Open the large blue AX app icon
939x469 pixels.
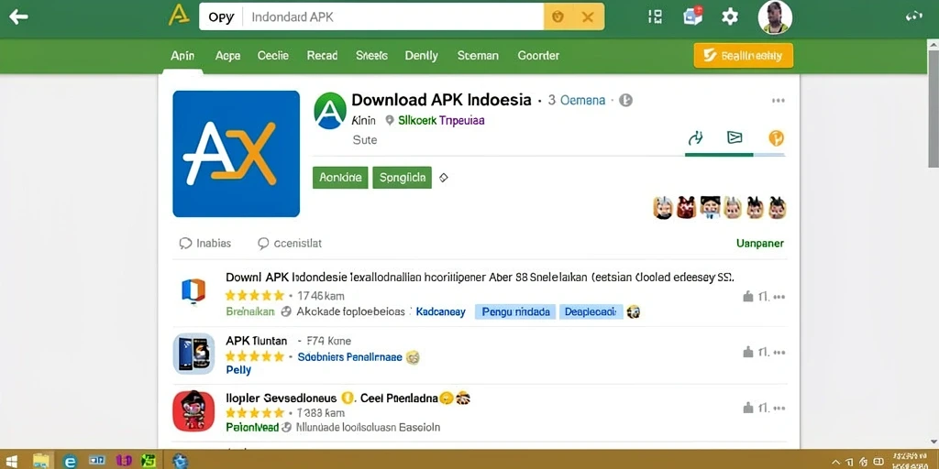point(236,154)
